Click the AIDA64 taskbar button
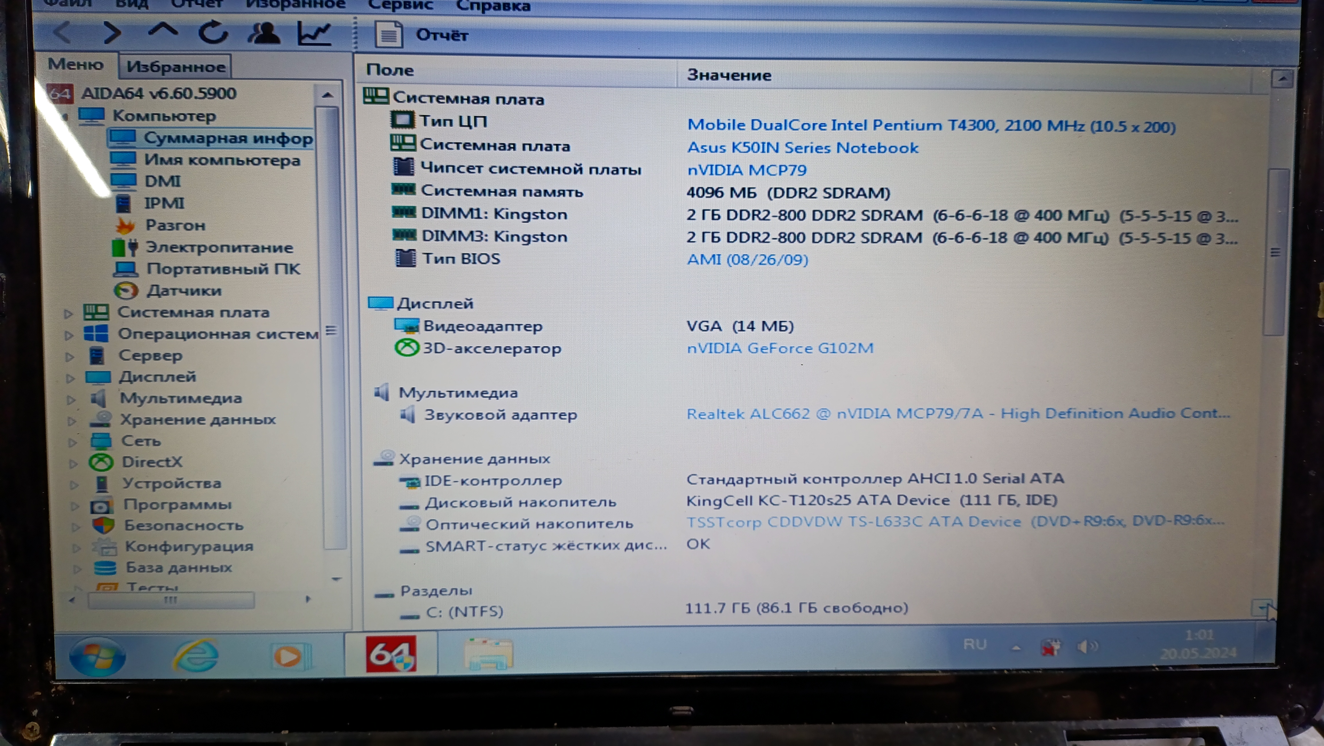The width and height of the screenshot is (1324, 746). pos(391,654)
